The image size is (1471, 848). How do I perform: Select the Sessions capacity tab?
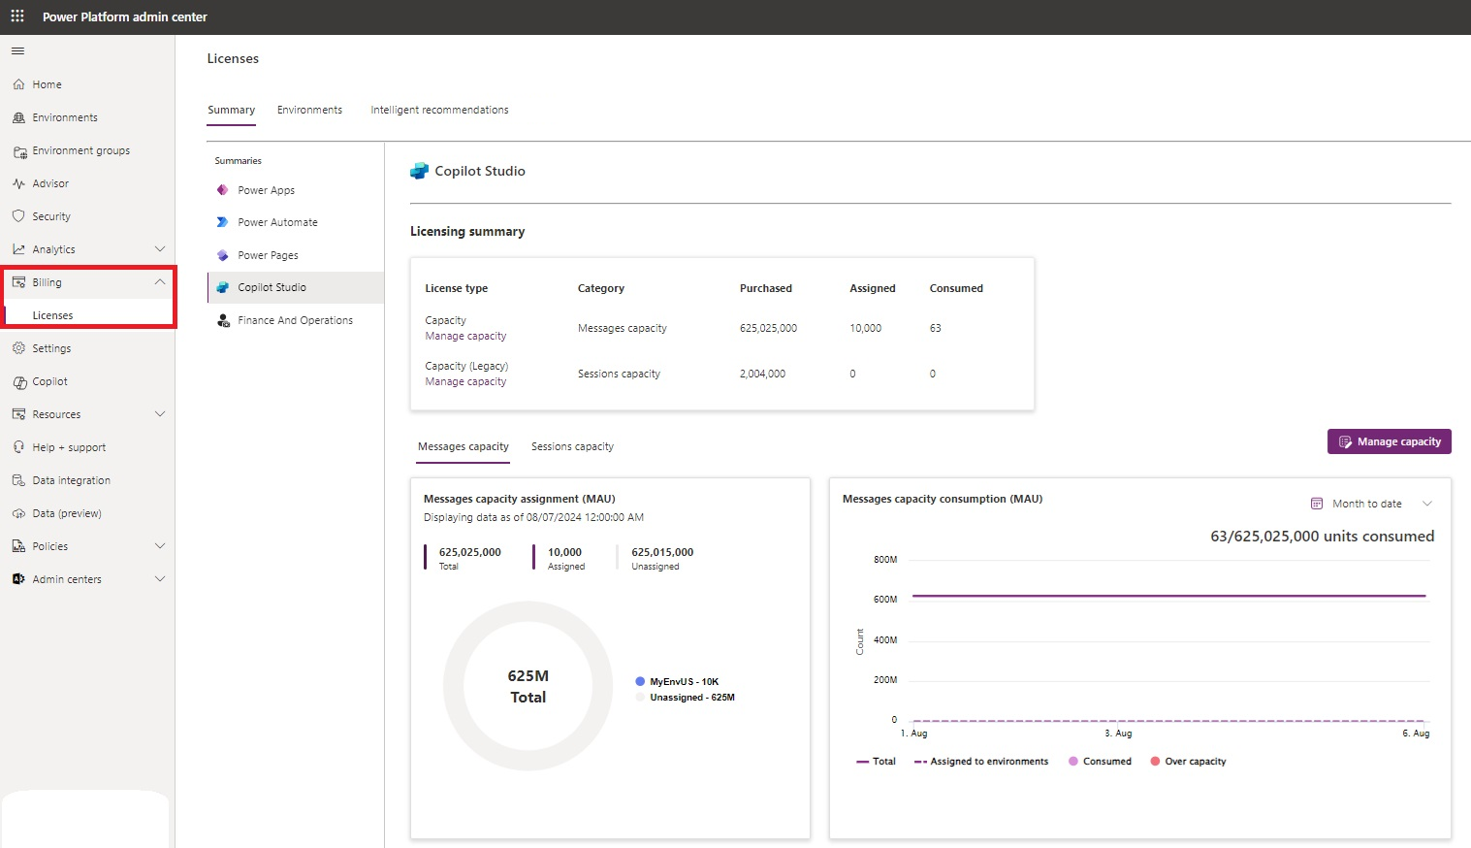coord(572,446)
